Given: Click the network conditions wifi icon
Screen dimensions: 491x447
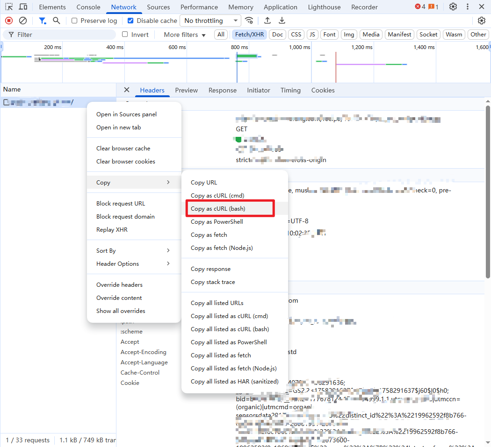Looking at the screenshot, I should click(249, 21).
